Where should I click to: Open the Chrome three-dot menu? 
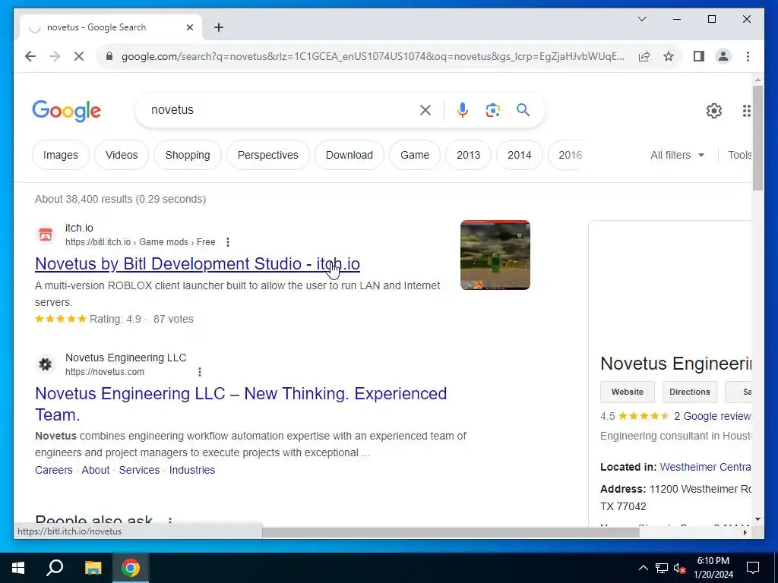point(748,56)
